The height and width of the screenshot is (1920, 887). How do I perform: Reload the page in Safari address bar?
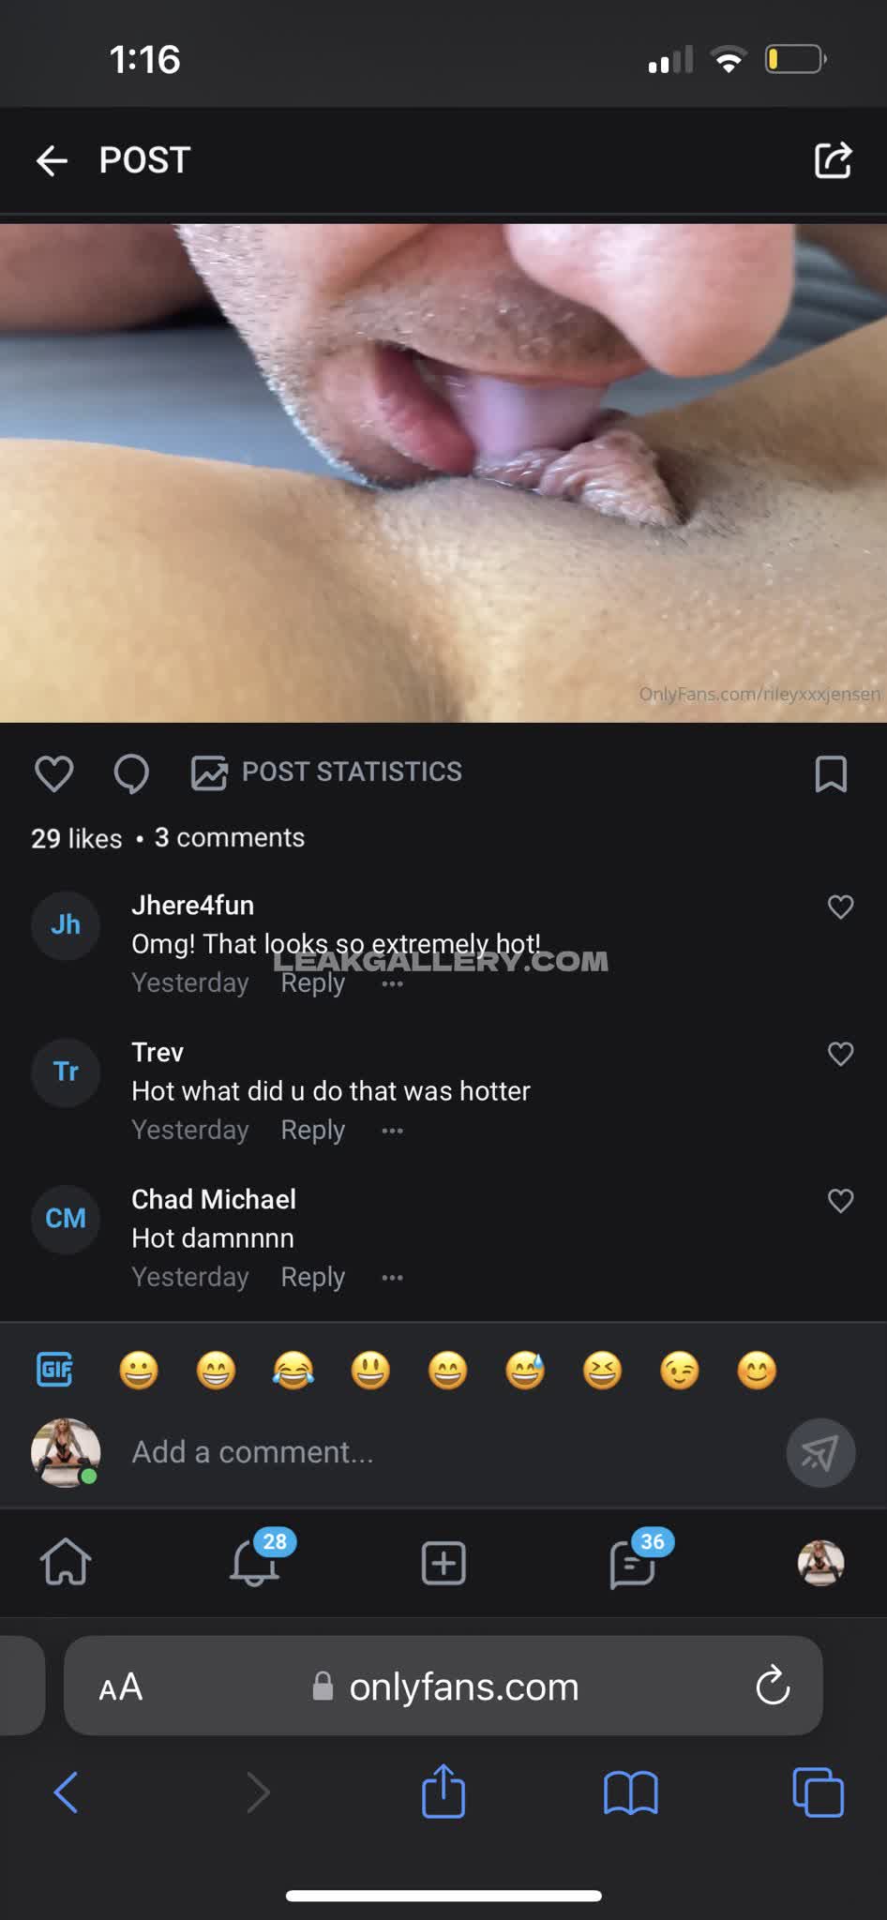pos(773,1686)
